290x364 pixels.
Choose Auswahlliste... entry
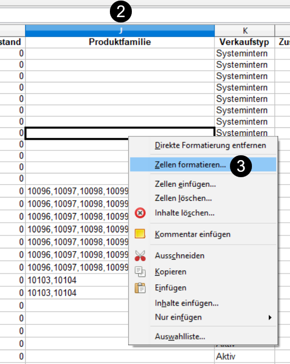point(180,336)
